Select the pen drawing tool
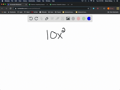 [47, 18]
